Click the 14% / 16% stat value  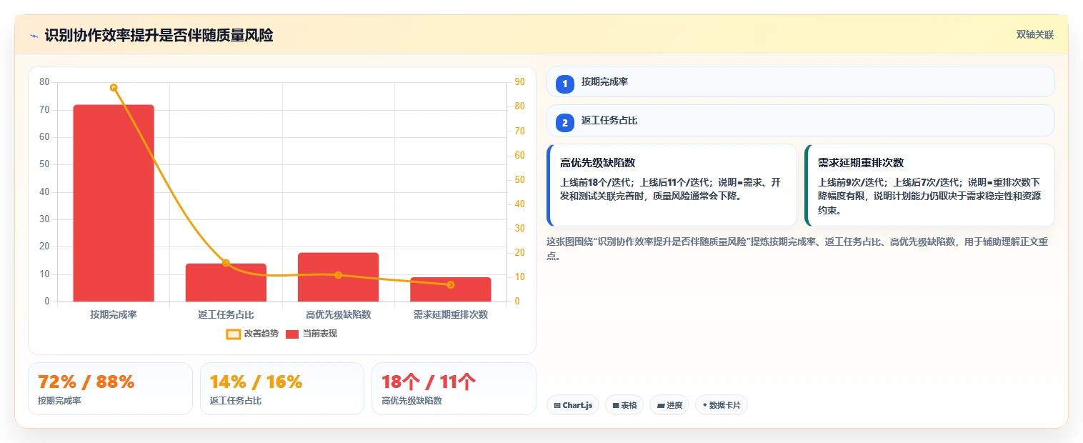point(256,382)
